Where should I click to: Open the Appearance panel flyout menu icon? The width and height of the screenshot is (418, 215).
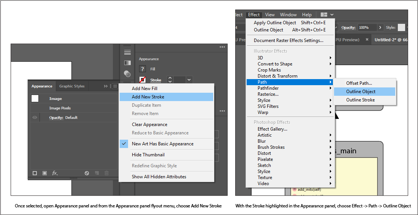(115, 86)
